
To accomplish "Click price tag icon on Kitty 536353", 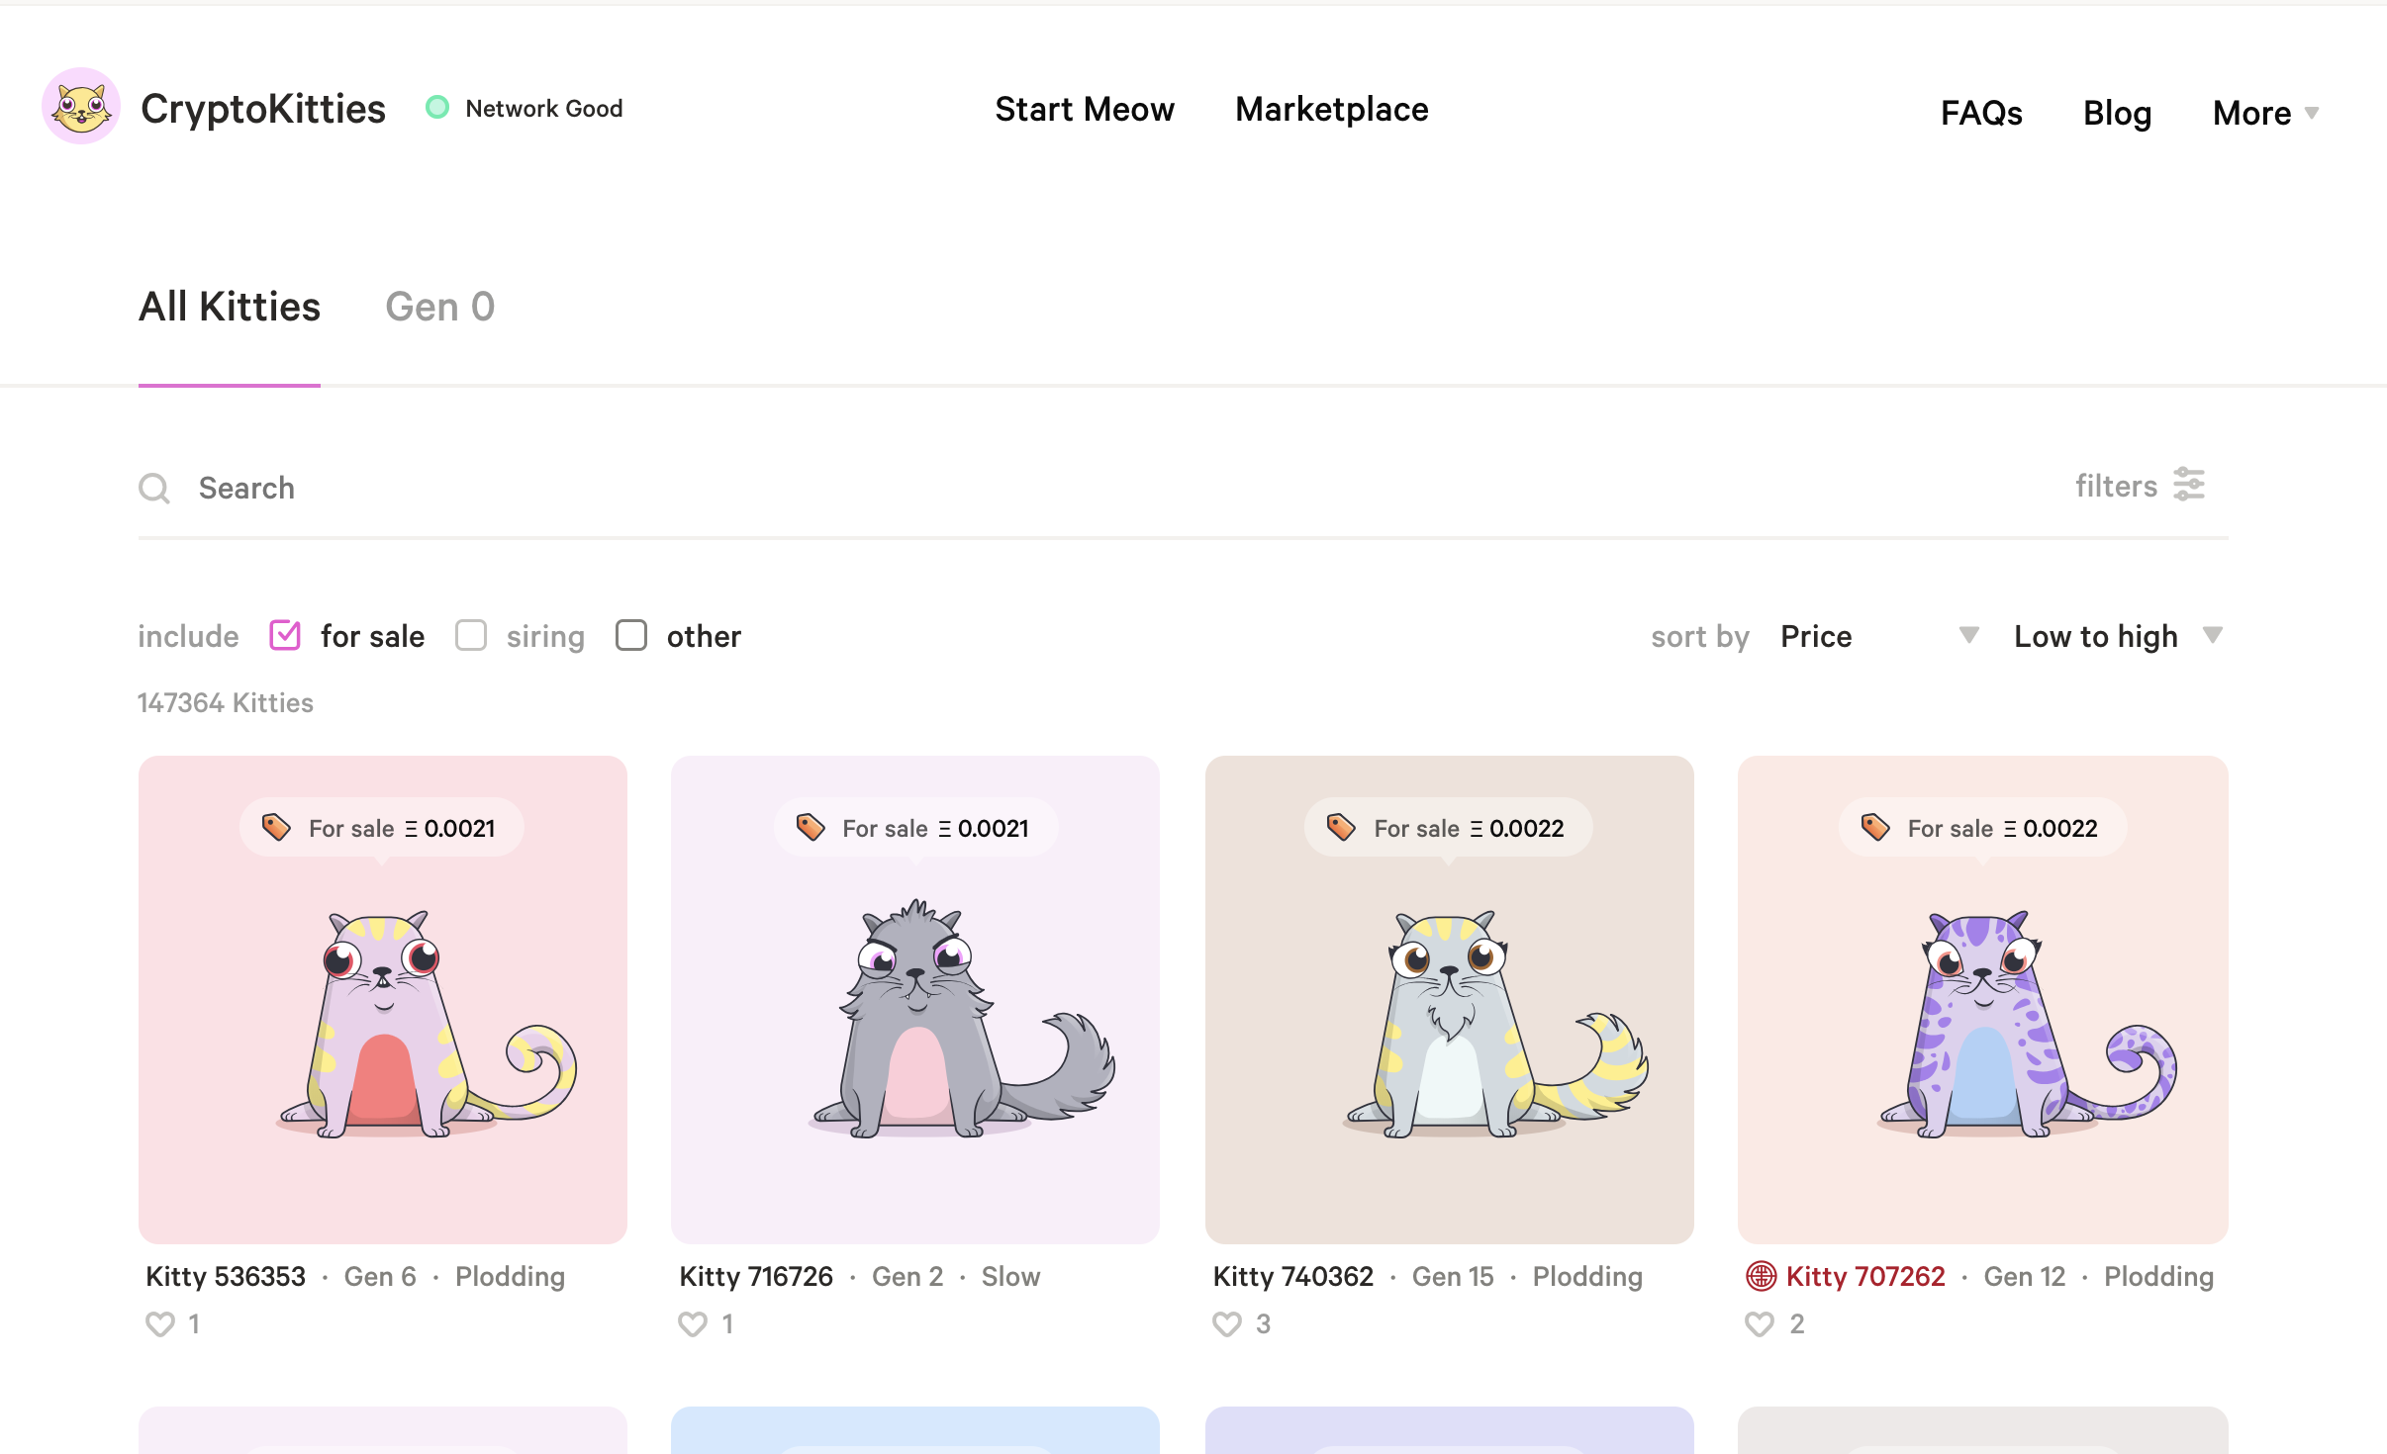I will pos(276,827).
